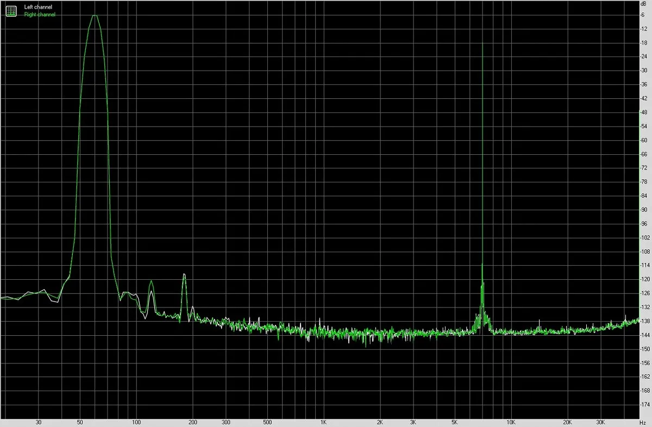The width and height of the screenshot is (652, 427).
Task: Click the 500 Hz frequency axis label
Action: (267, 422)
